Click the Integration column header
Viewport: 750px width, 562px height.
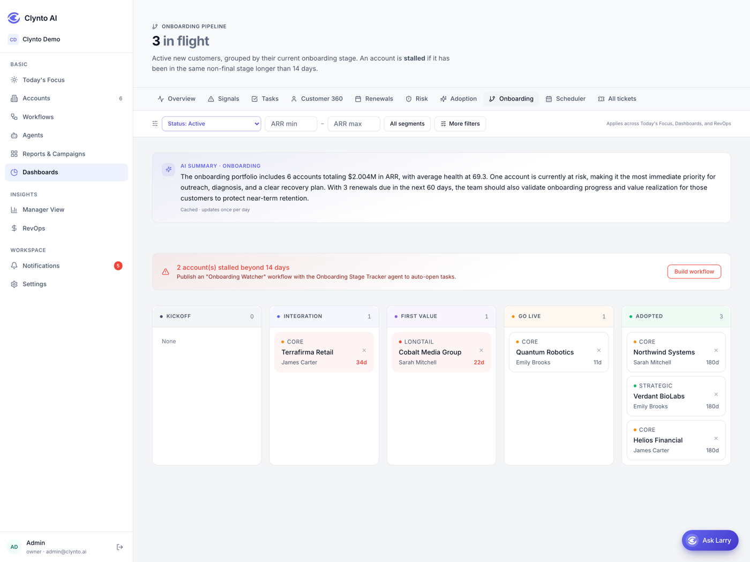(324, 316)
